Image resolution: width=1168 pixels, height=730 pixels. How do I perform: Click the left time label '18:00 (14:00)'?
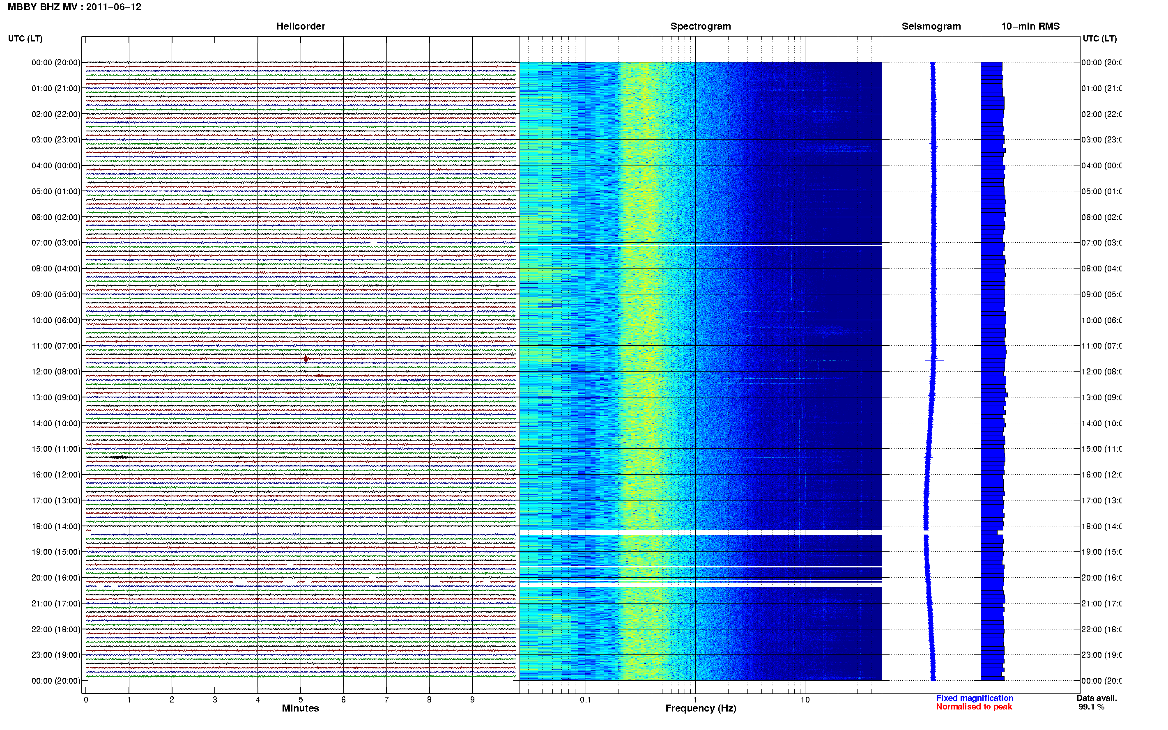click(x=56, y=527)
